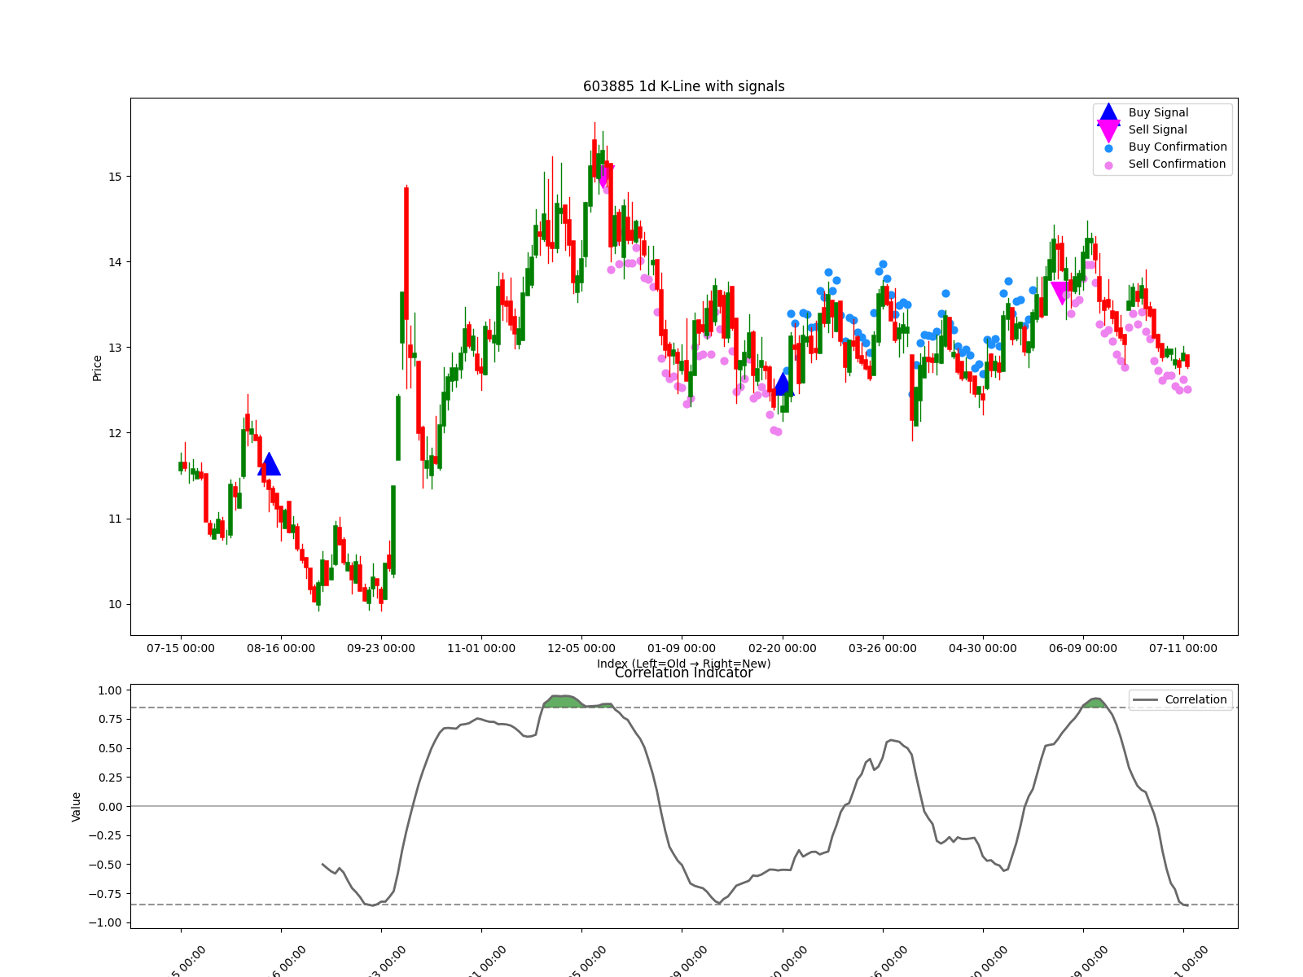Click the 'Price' y-axis label
This screenshot has height=977, width=1303.
point(97,368)
